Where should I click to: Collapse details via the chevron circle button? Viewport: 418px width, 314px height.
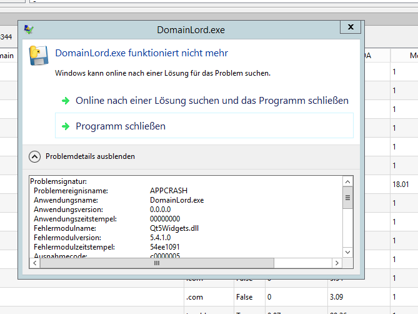click(x=34, y=156)
